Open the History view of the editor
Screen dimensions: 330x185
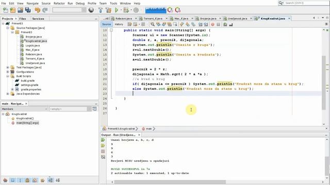tap(119, 24)
